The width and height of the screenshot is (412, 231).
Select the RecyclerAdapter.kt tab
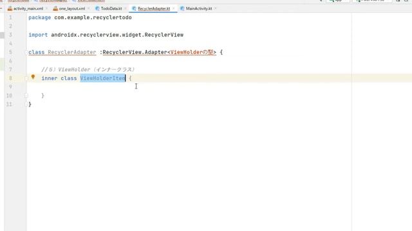click(154, 8)
